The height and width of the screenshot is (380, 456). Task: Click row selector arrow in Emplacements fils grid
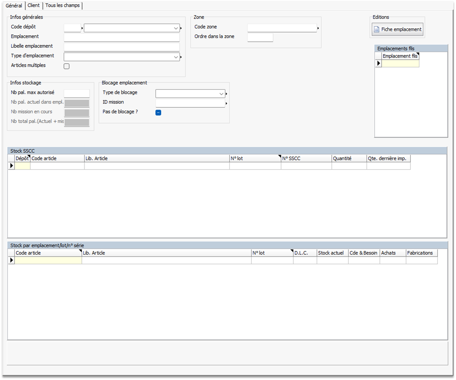click(379, 64)
